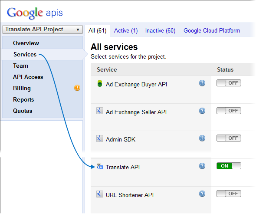
Task: Go to API Access in sidebar
Action: pos(28,77)
